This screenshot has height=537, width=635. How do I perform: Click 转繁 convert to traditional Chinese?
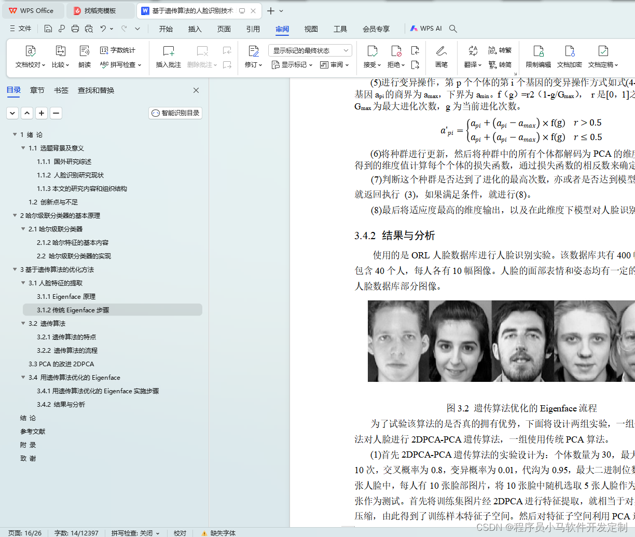coord(500,50)
